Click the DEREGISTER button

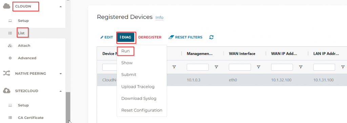(x=150, y=37)
